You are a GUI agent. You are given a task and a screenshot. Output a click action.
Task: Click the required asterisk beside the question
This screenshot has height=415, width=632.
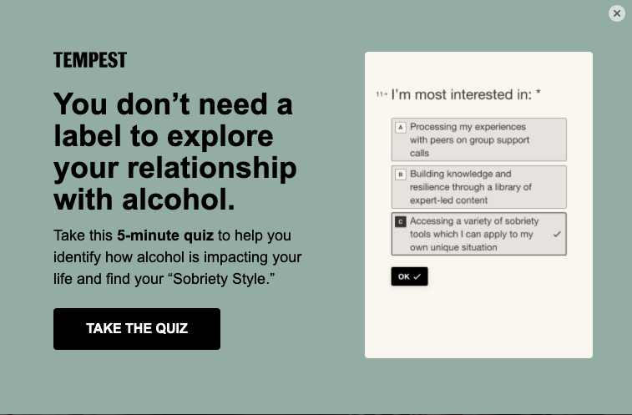[x=538, y=94]
